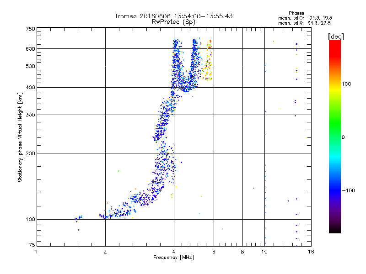The width and height of the screenshot is (366, 274).
Task: Click the plot title 'Tromsø 20160606 13:54:00-13:55:43'
Action: (173, 16)
